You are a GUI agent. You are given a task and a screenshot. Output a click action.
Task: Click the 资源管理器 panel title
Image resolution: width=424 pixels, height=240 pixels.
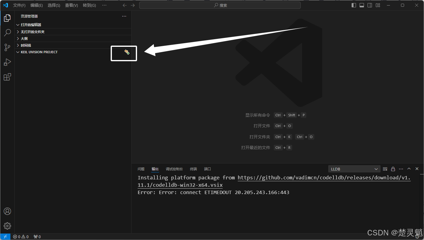(29, 16)
